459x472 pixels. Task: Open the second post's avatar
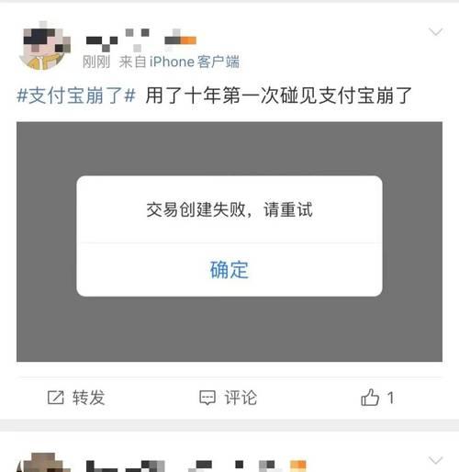[43, 462]
